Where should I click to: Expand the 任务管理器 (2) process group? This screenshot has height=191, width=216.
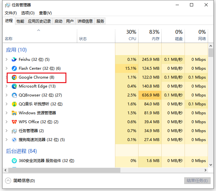coord(6,131)
